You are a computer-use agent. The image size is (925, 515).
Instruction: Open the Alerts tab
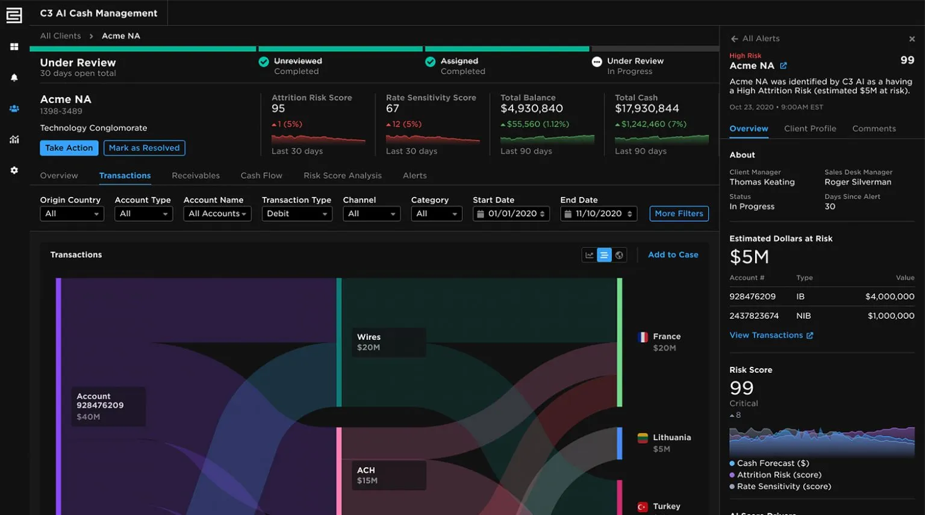[415, 176]
